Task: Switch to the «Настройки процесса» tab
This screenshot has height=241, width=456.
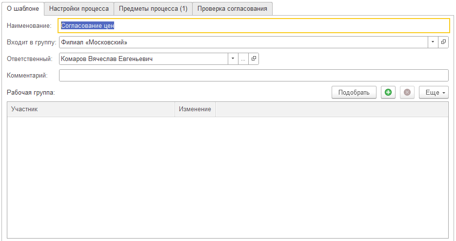Action: tap(79, 8)
